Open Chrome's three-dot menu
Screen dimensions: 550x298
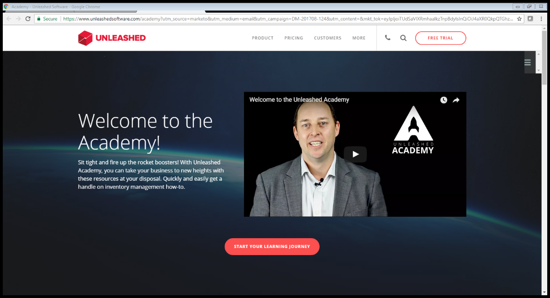tap(541, 18)
